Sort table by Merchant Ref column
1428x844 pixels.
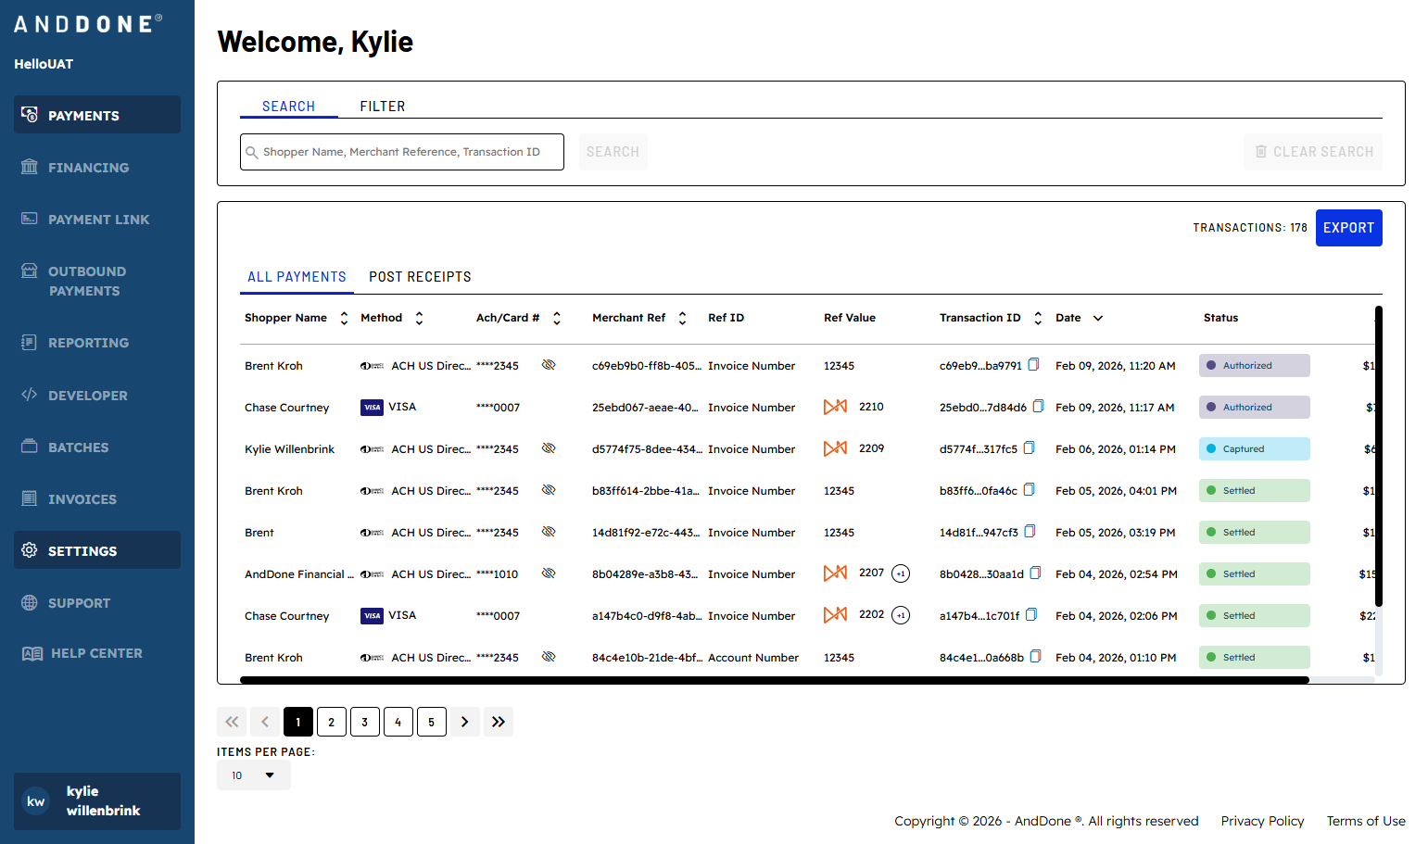click(x=682, y=318)
